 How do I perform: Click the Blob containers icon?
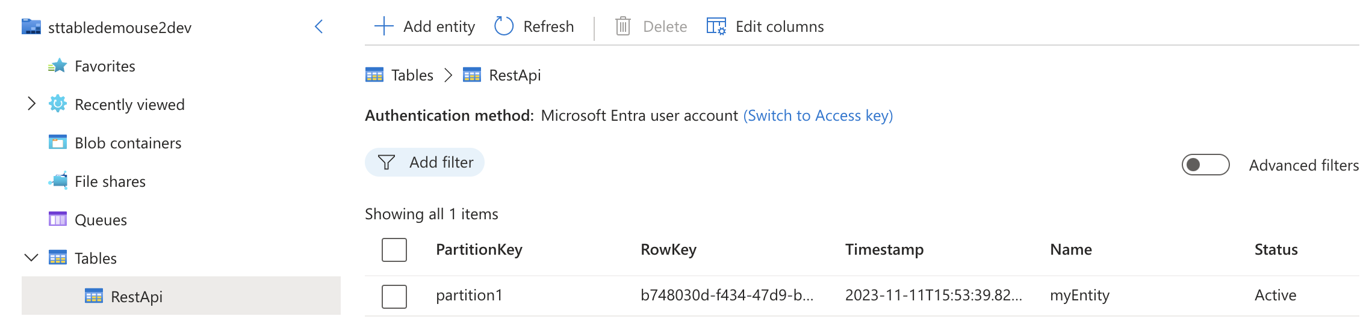[x=58, y=142]
